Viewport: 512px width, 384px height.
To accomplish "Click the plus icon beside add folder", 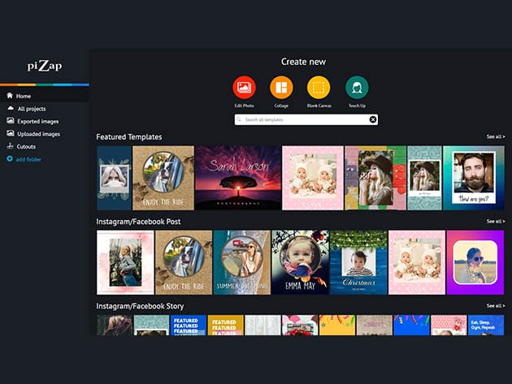I will pyautogui.click(x=10, y=159).
